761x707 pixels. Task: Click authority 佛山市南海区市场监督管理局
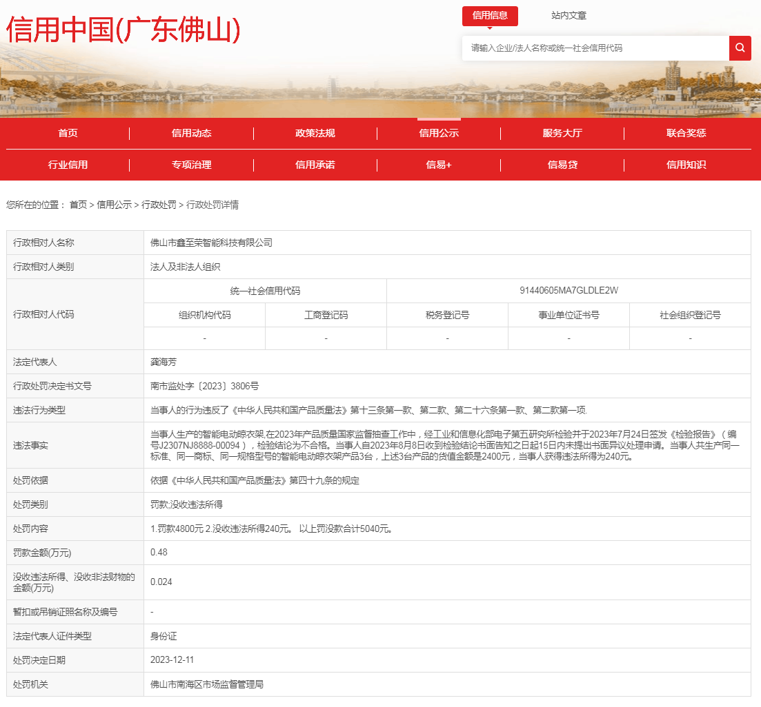(207, 684)
